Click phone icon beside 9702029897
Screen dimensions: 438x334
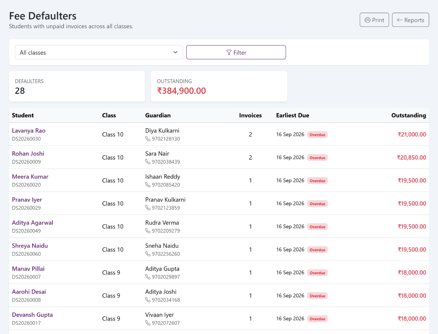148,277
